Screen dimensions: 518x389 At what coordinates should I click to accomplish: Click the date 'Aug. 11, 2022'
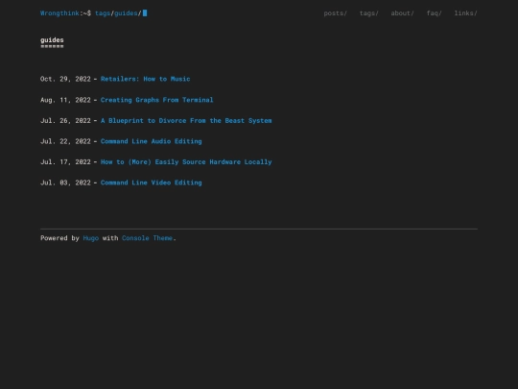click(x=65, y=100)
